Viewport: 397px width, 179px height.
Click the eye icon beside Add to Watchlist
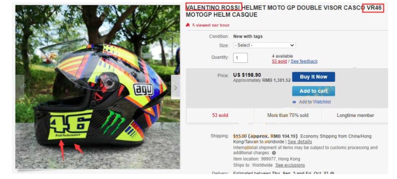pyautogui.click(x=294, y=102)
